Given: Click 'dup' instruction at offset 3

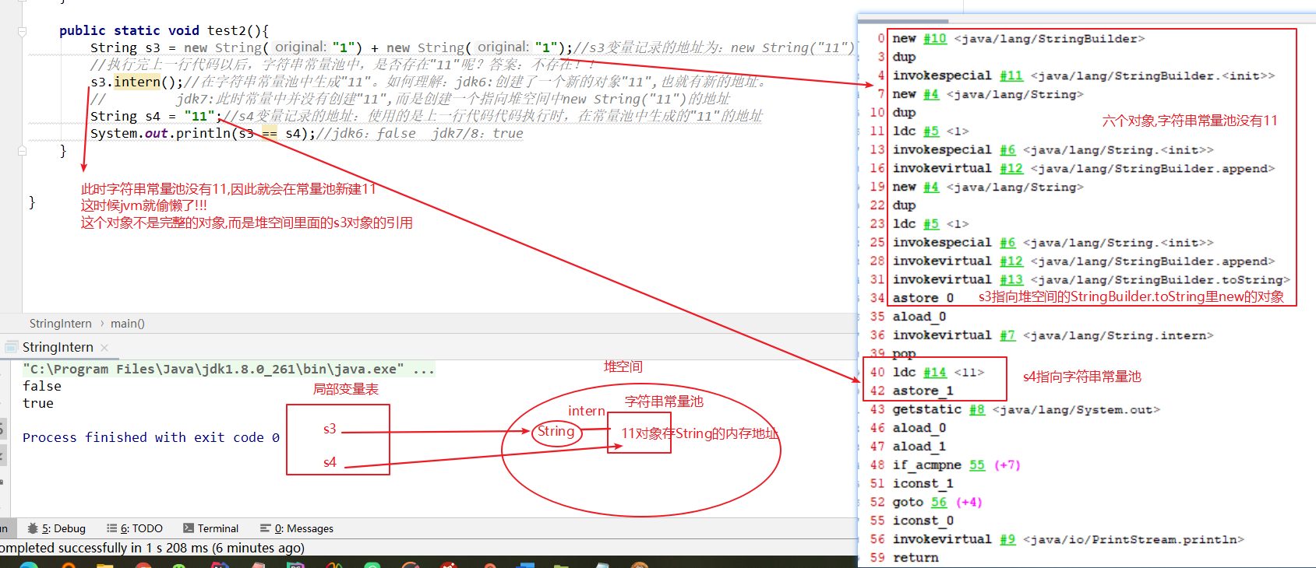Looking at the screenshot, I should tap(904, 57).
